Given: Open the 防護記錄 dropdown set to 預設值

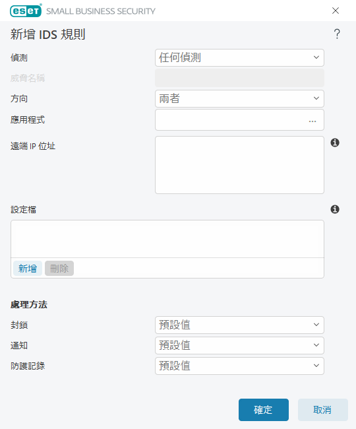Looking at the screenshot, I should pyautogui.click(x=239, y=366).
